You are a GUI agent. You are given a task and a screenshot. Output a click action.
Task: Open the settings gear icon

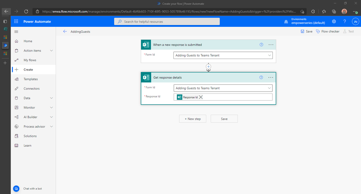click(334, 21)
